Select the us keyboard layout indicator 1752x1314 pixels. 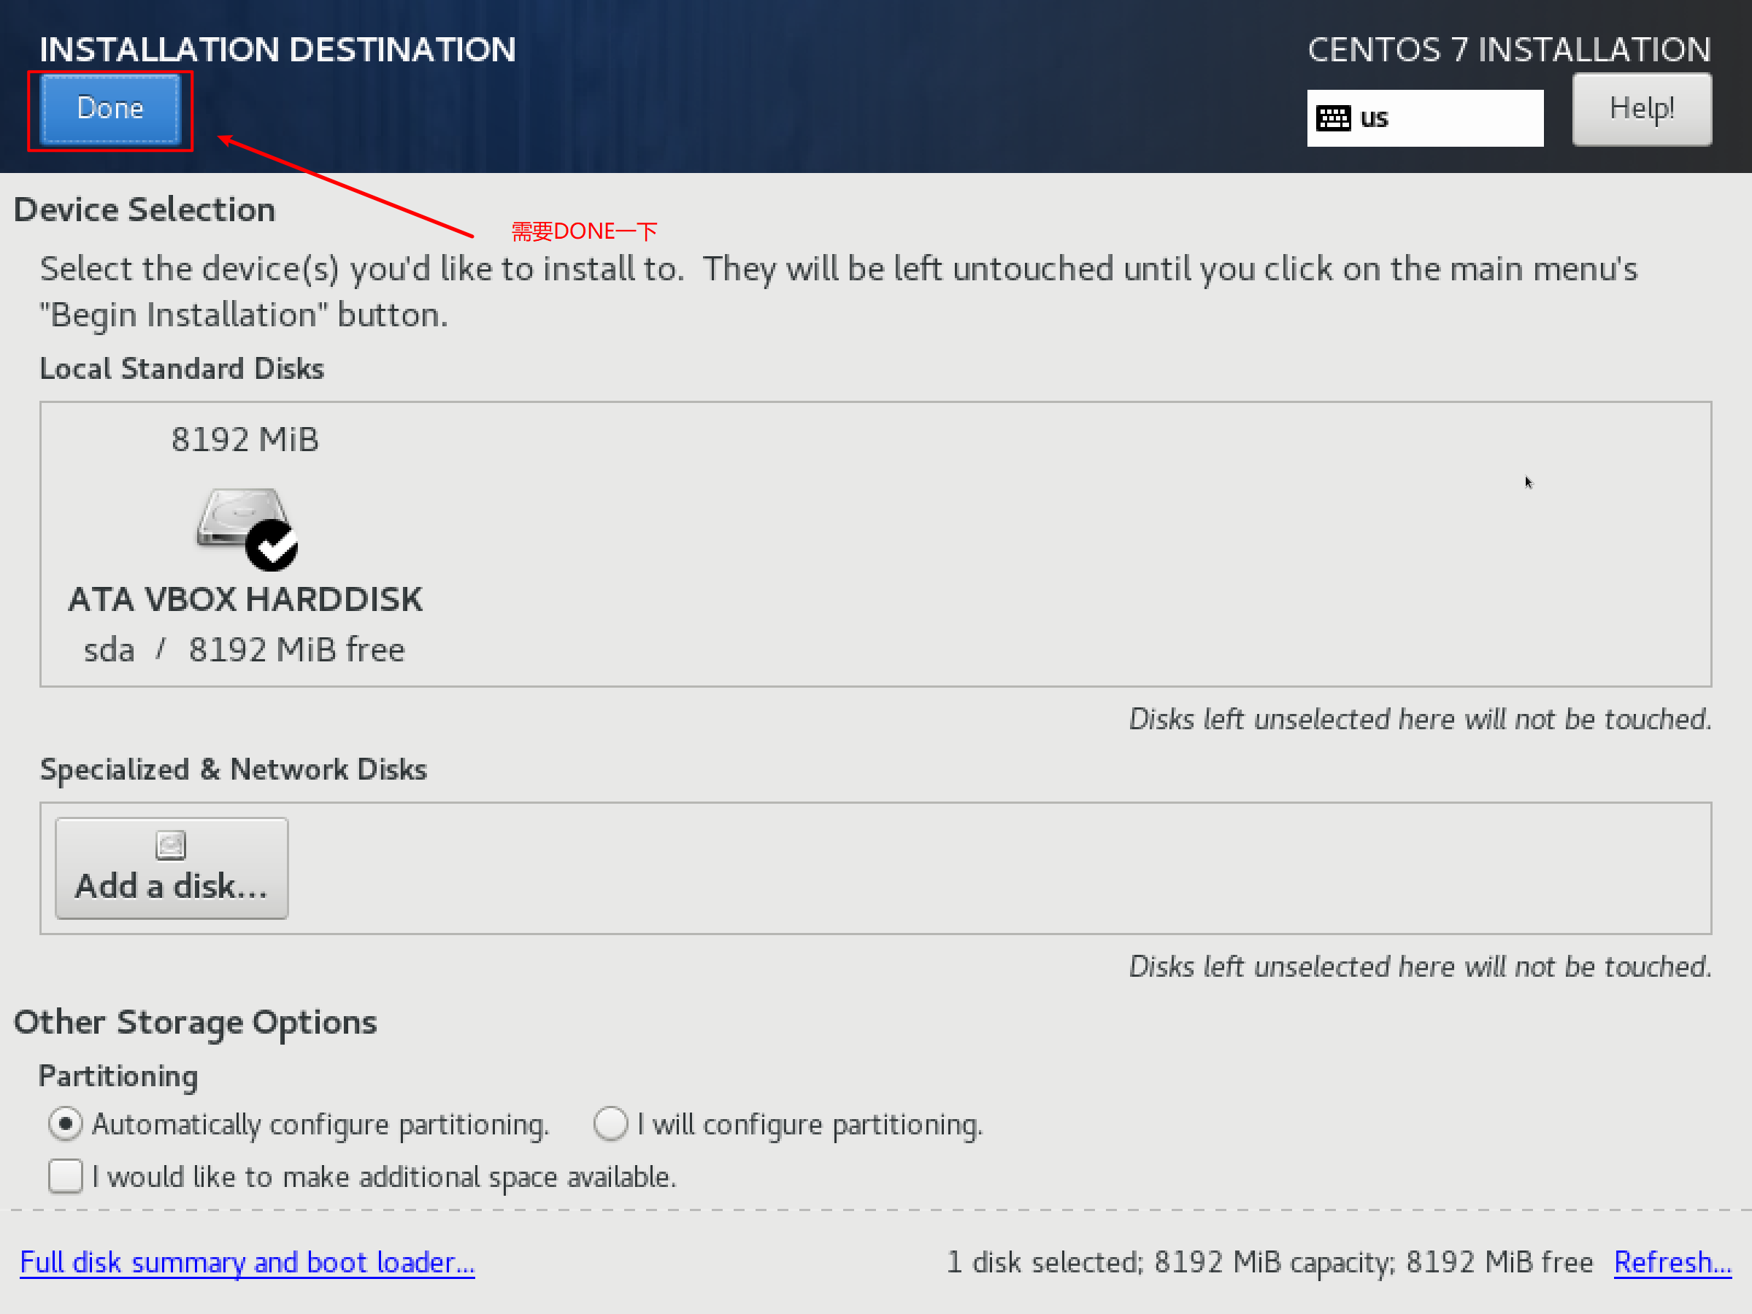[x=1424, y=118]
